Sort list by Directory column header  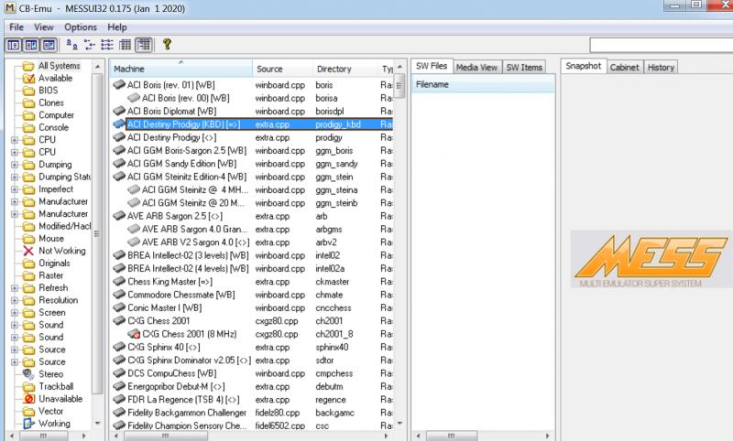[334, 69]
